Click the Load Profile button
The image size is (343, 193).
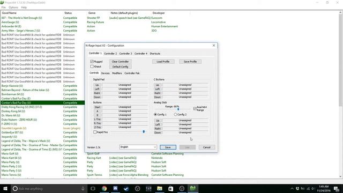163,62
